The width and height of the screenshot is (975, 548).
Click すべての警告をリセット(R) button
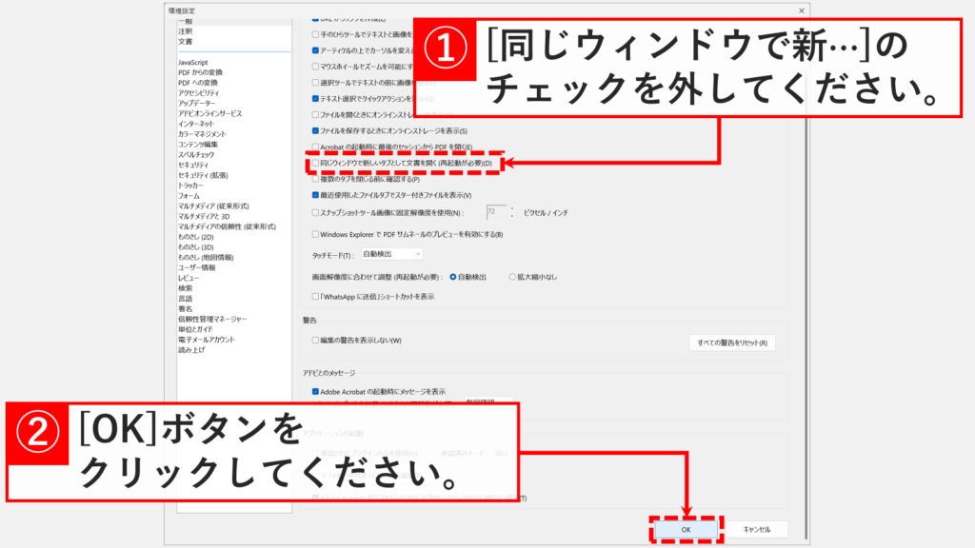click(732, 342)
